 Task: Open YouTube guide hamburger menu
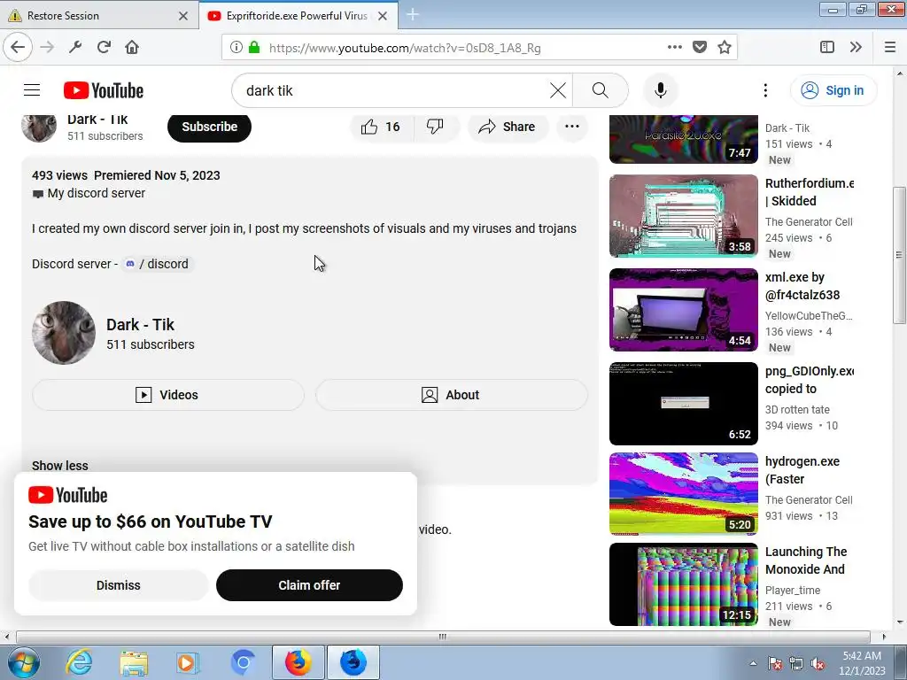click(32, 90)
